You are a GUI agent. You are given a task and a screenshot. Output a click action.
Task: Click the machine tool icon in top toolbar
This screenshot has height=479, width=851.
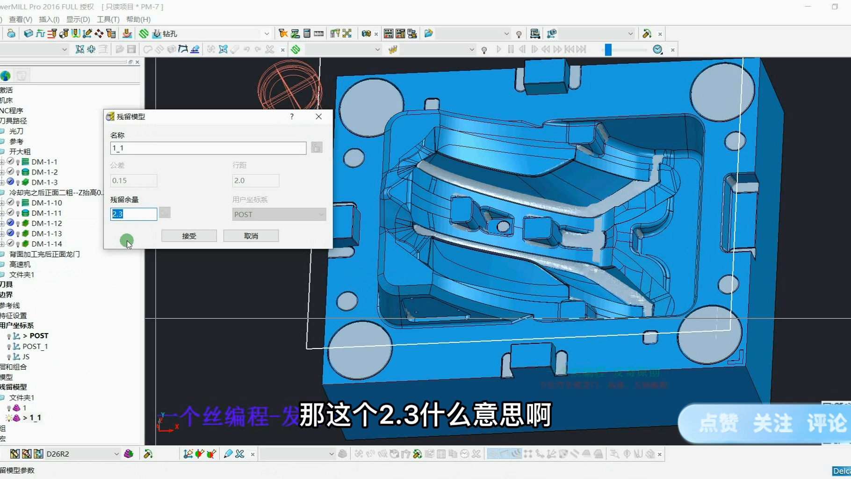(535, 34)
